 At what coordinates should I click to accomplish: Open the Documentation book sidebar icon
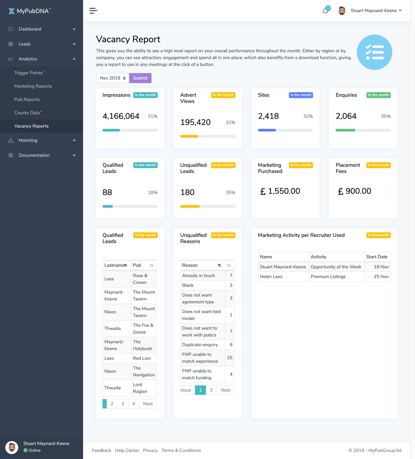pyautogui.click(x=11, y=155)
